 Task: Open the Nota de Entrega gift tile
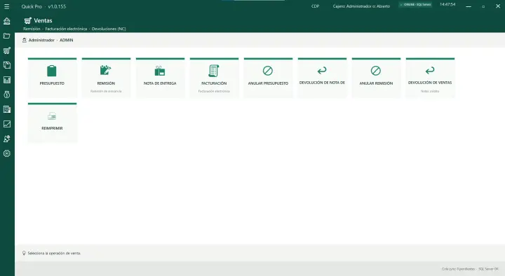pyautogui.click(x=160, y=78)
